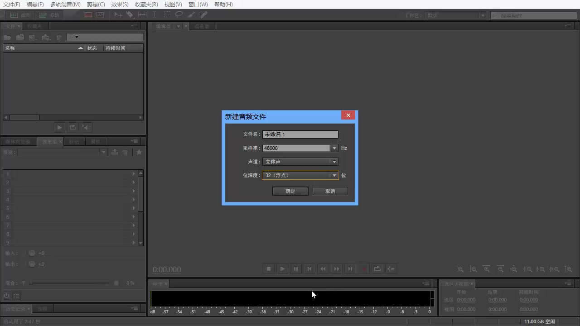580x326 pixels.
Task: Click the open file folder icon in 文件 panel
Action: (x=8, y=38)
